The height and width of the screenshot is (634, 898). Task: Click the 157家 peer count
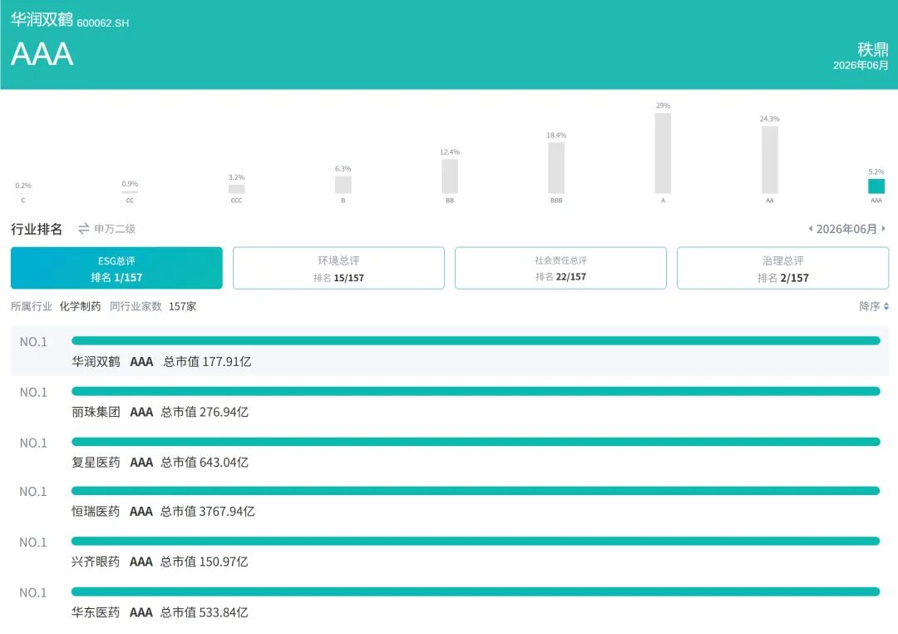(182, 307)
